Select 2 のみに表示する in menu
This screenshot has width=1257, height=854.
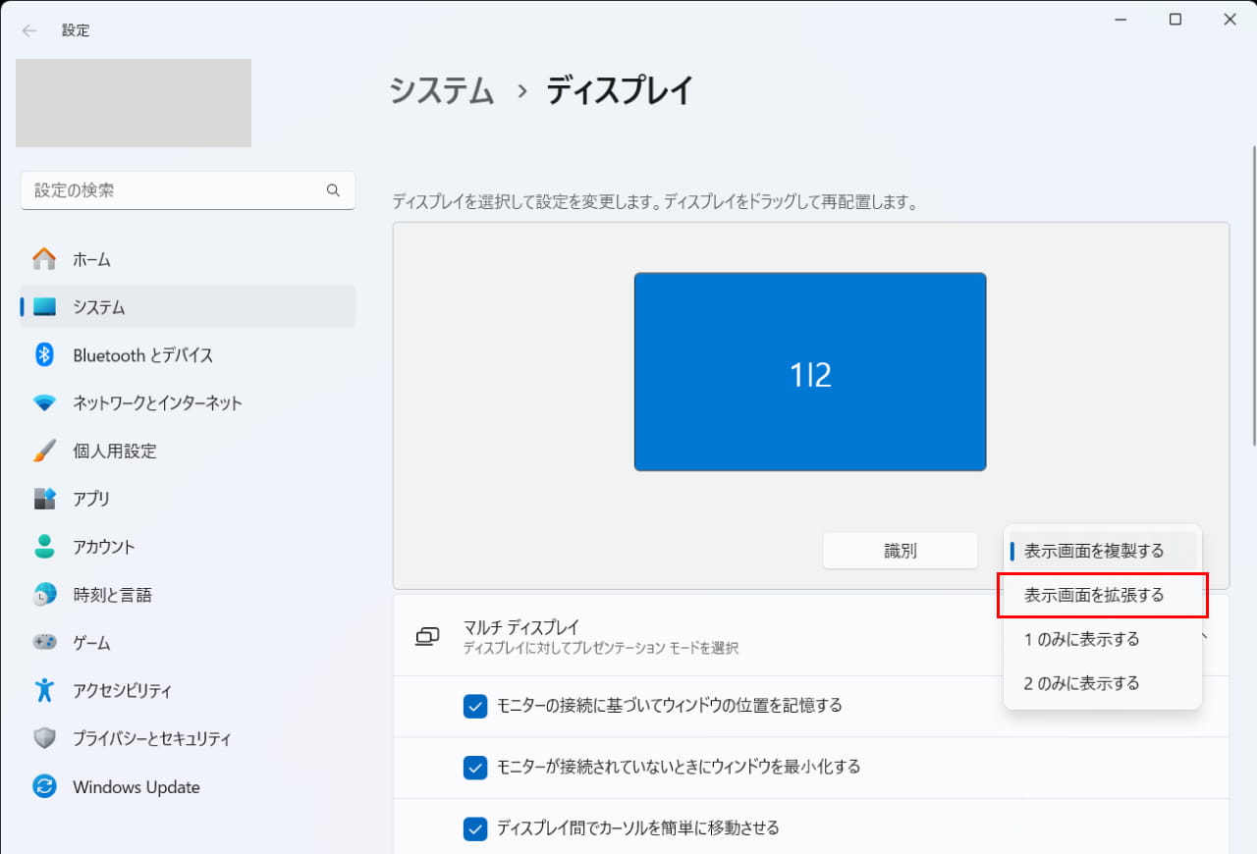pyautogui.click(x=1082, y=683)
